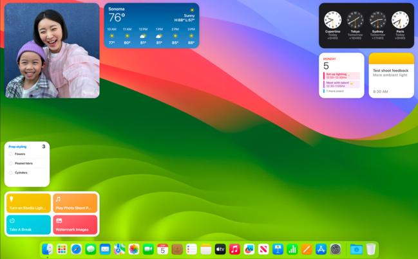Open Launchpad from the dock
This screenshot has width=418, height=259.
62,249
